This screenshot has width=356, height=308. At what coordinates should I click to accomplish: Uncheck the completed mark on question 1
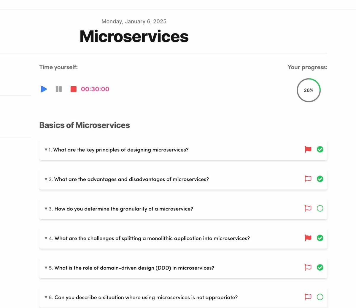[x=320, y=149]
